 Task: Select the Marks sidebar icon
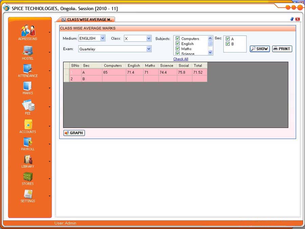coord(28,86)
